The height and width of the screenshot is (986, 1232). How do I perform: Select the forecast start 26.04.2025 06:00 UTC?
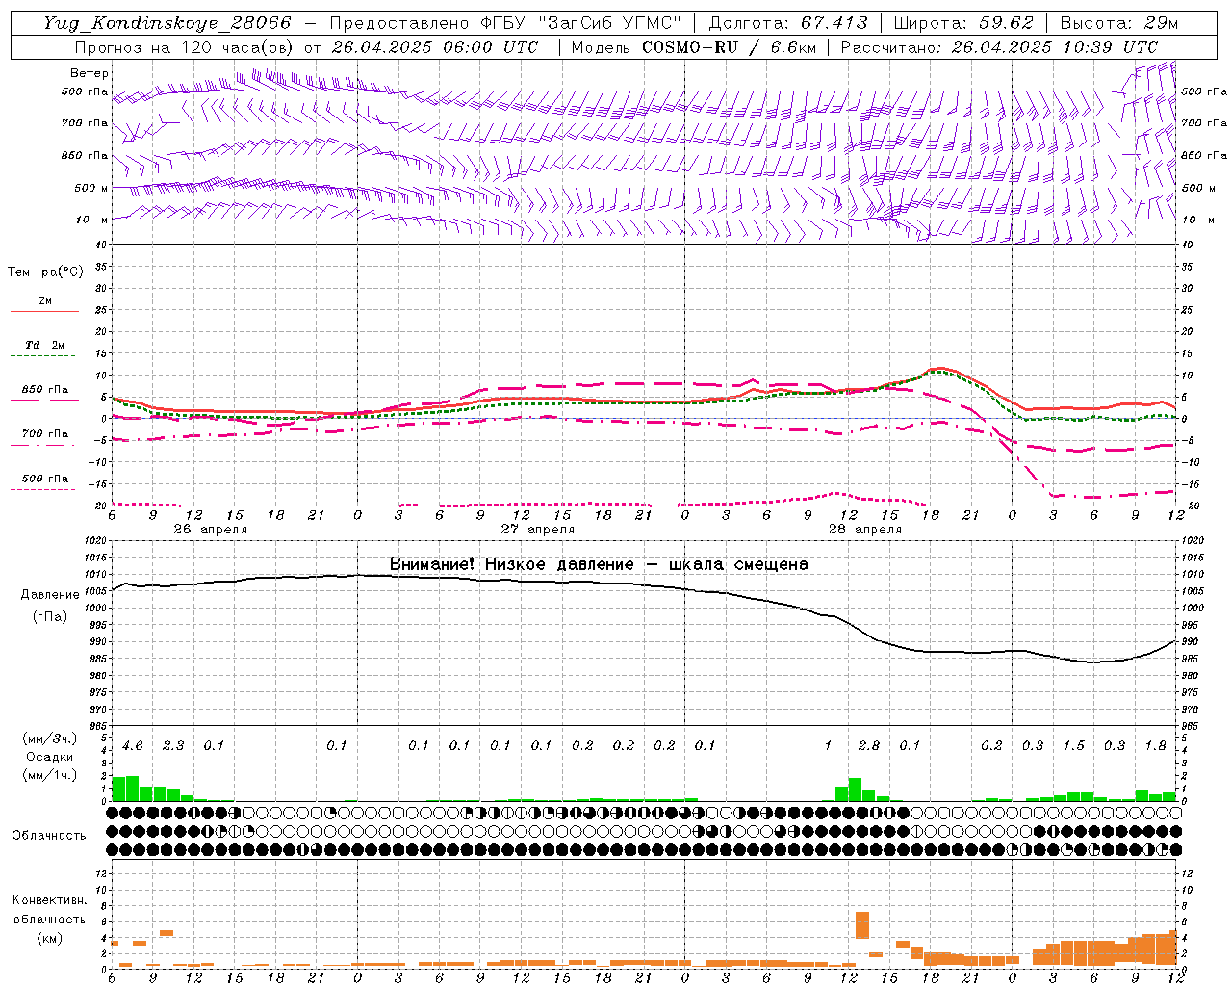point(434,47)
